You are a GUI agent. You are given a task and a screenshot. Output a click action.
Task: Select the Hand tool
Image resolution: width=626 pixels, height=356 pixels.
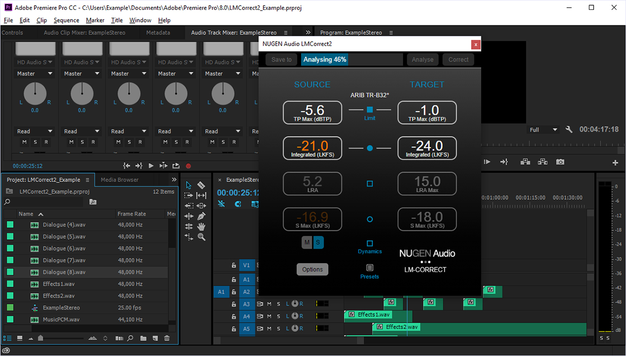coord(201,226)
